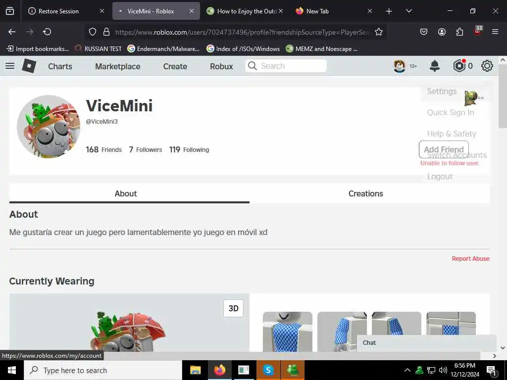507x380 pixels.
Task: Choose Quick Sign In menu entry
Action: point(451,112)
